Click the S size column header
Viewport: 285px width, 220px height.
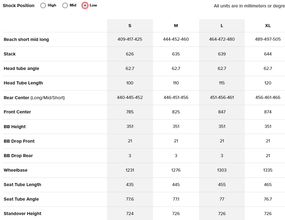(130, 26)
